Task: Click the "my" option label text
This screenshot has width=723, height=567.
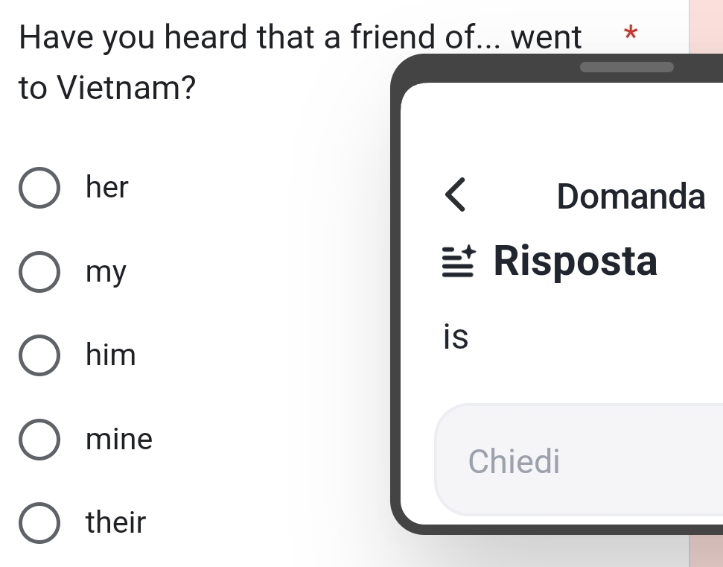Action: [x=106, y=273]
